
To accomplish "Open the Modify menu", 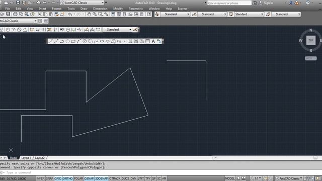I will (118, 9).
